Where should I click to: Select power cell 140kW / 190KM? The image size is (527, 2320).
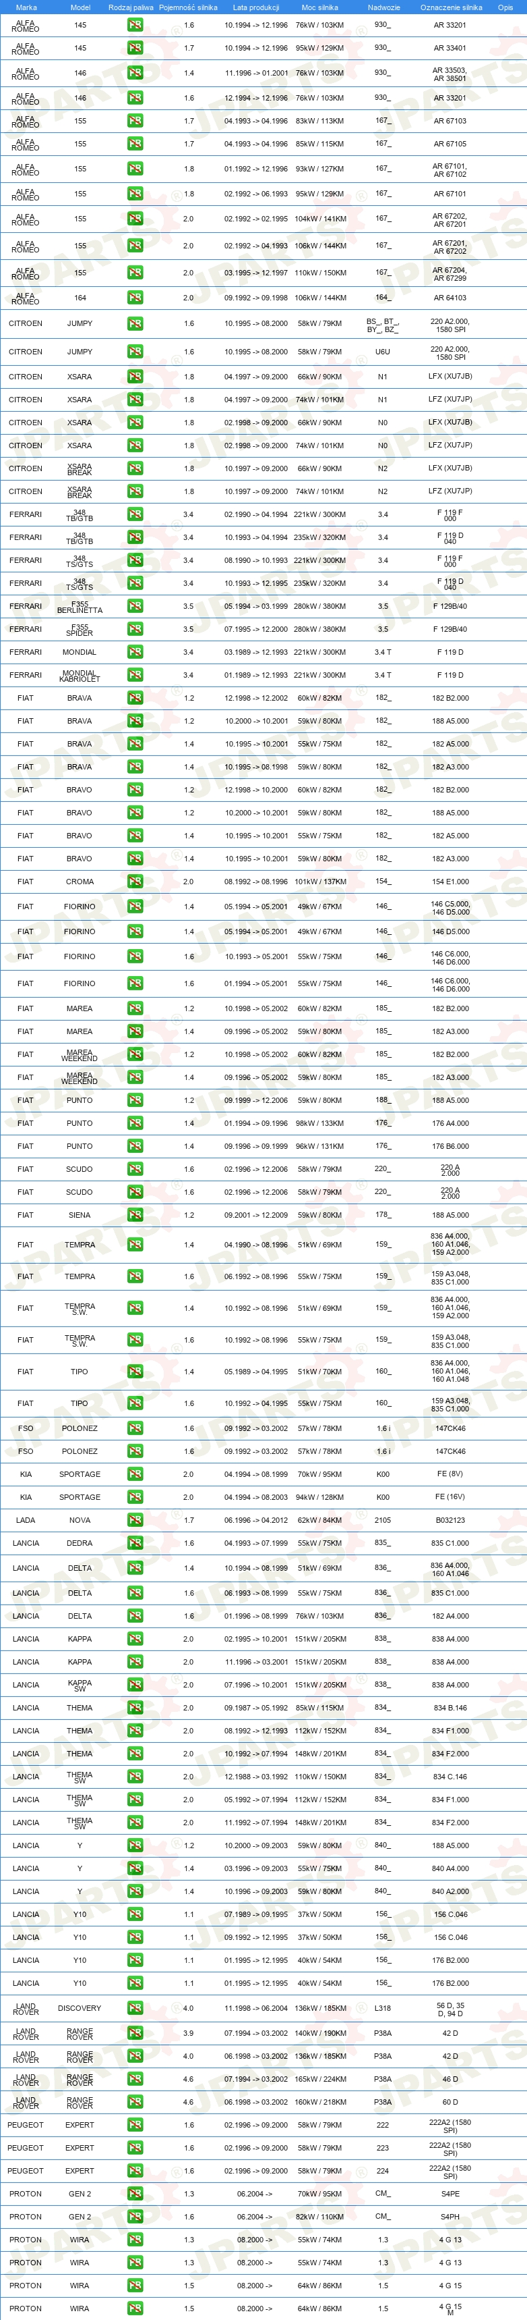[320, 2034]
